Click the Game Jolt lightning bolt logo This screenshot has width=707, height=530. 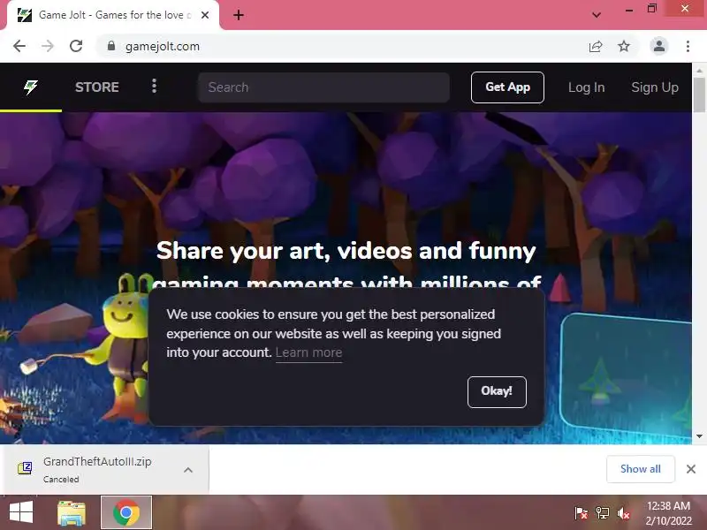(x=31, y=87)
